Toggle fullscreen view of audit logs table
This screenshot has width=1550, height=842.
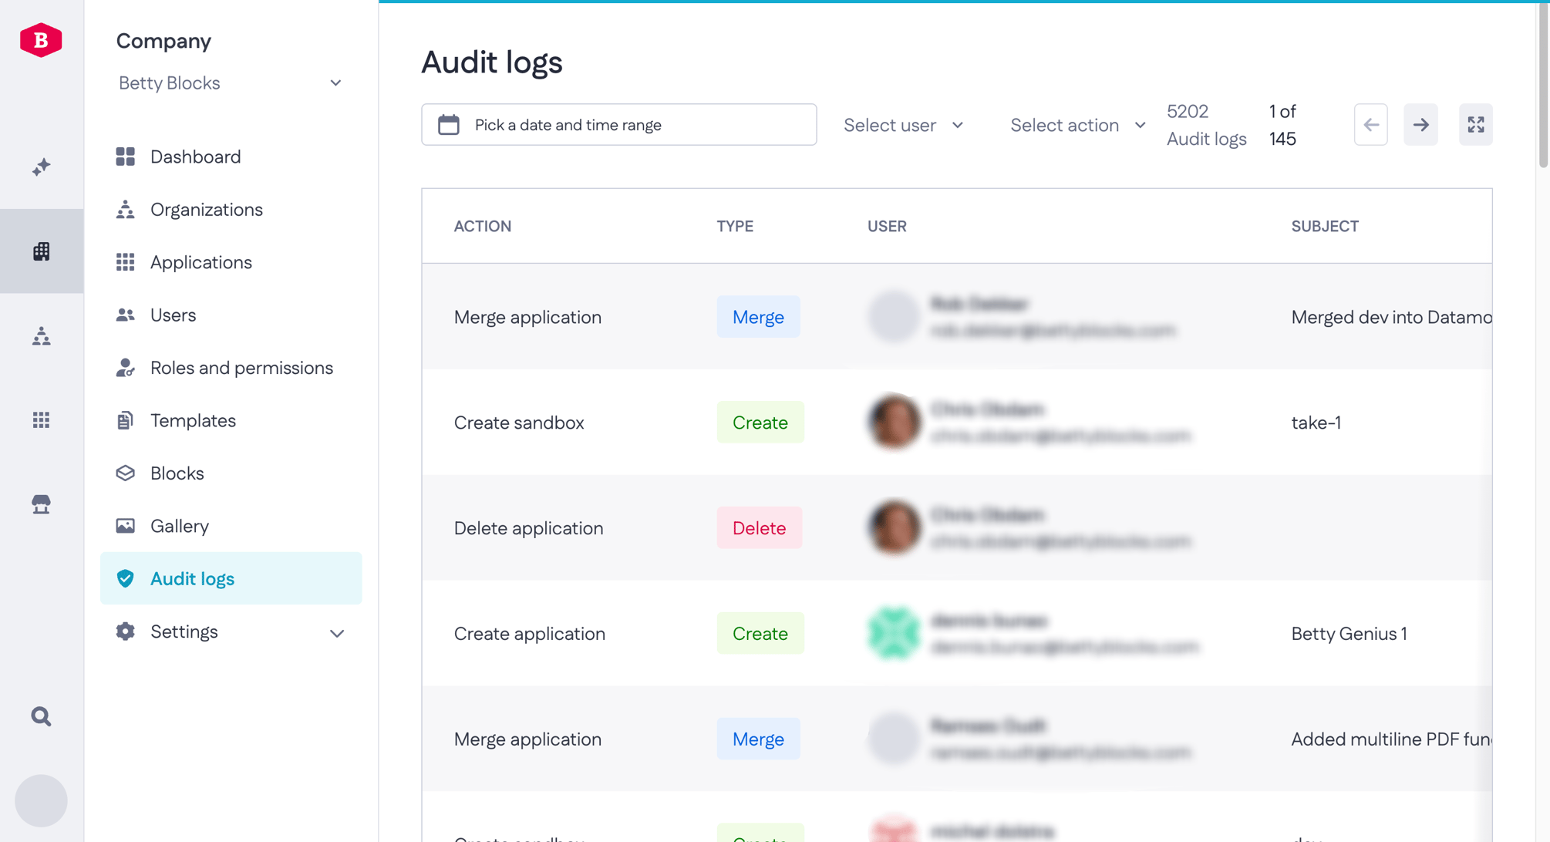(x=1476, y=125)
